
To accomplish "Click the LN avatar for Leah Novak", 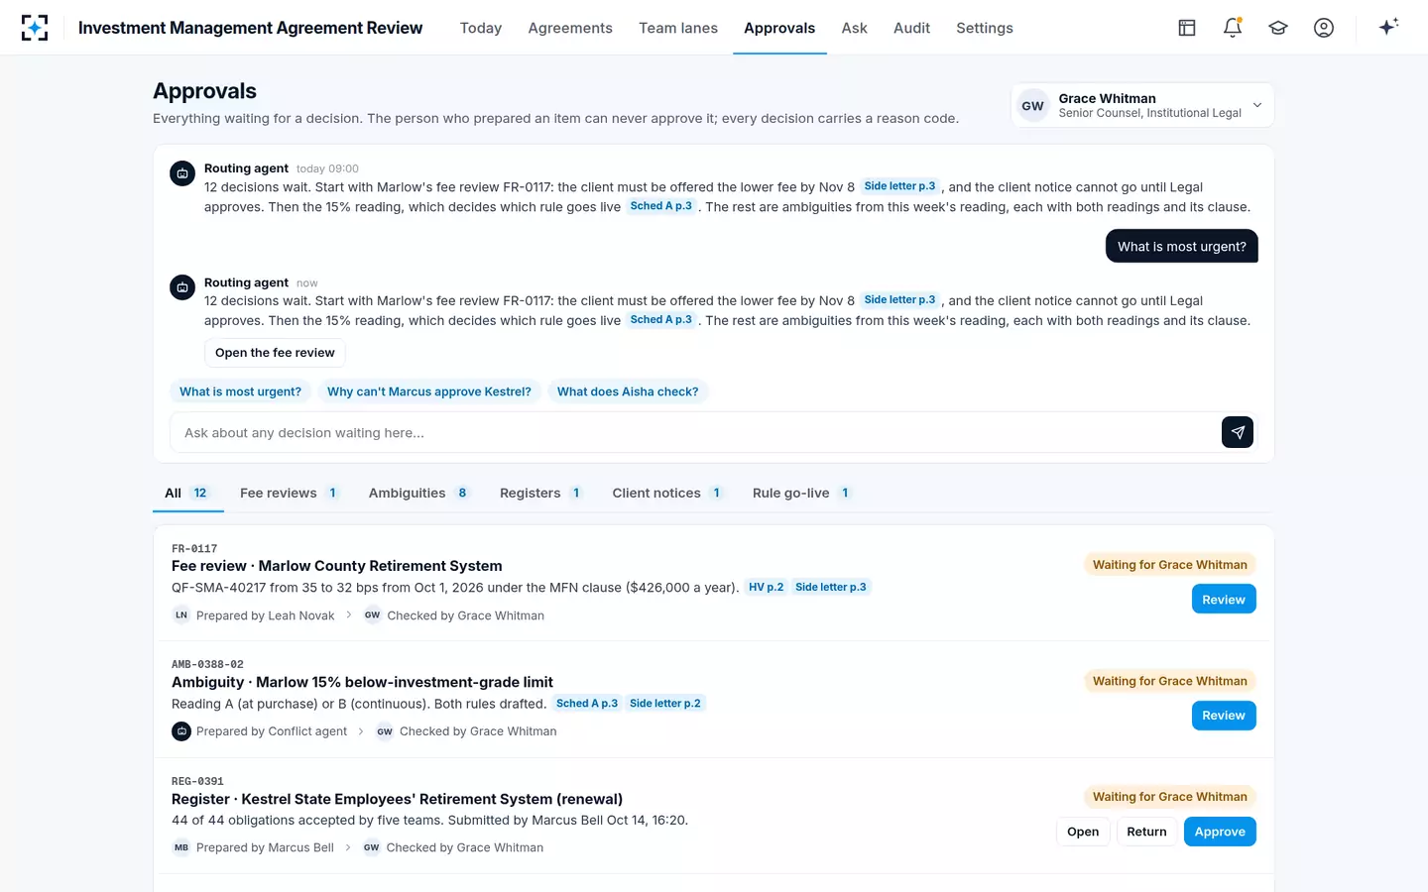I will click(181, 615).
